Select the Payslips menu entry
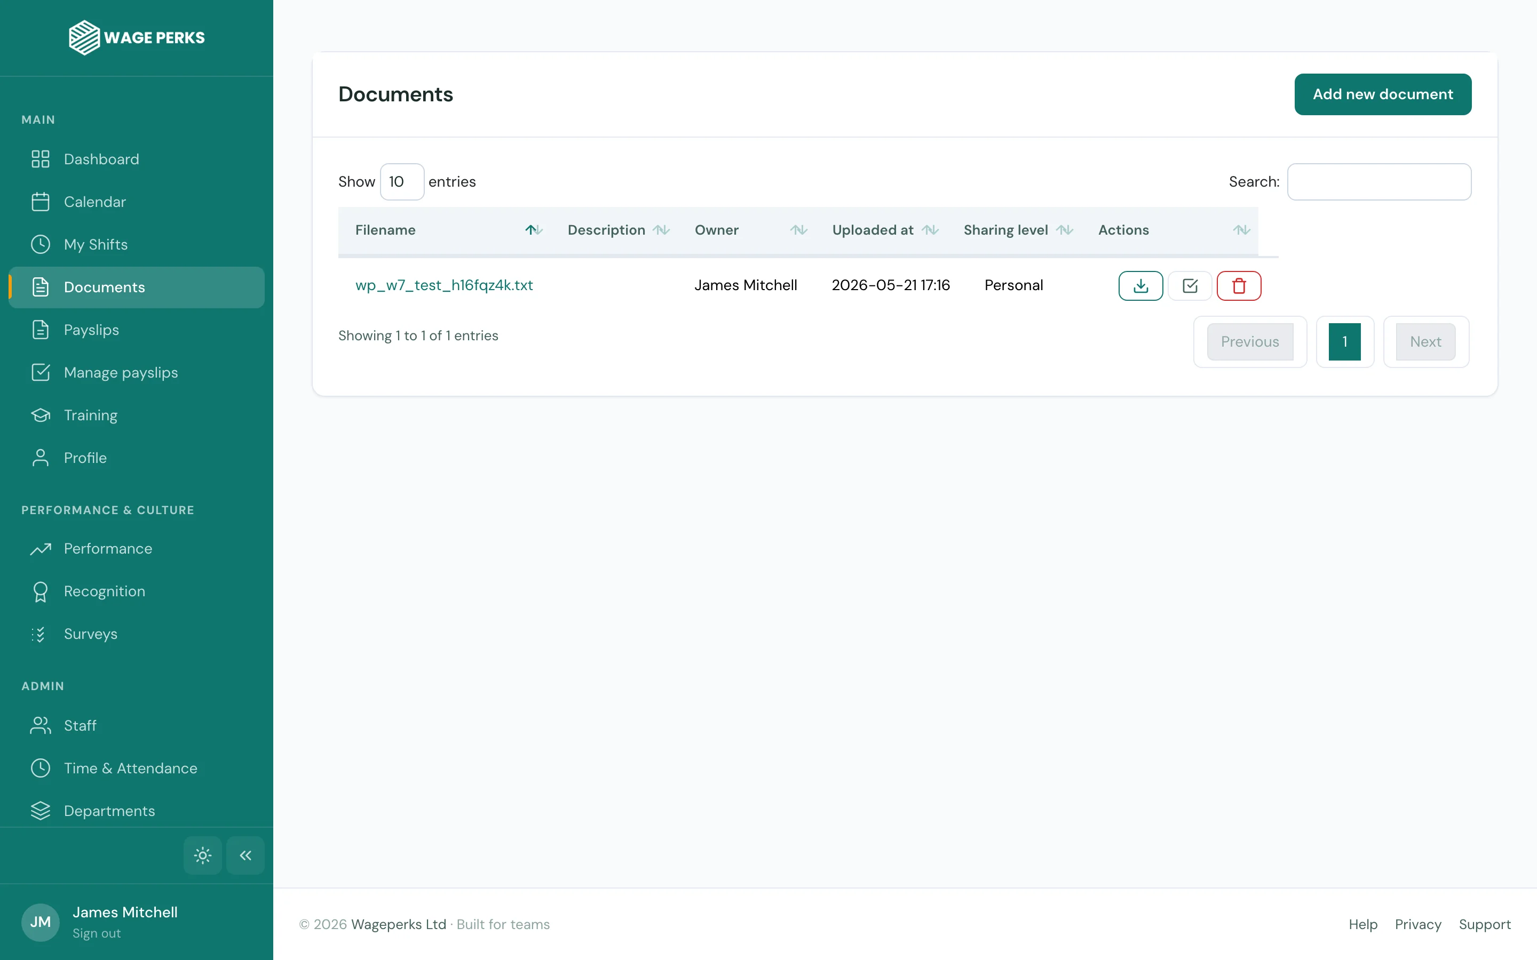1537x960 pixels. pyautogui.click(x=137, y=330)
